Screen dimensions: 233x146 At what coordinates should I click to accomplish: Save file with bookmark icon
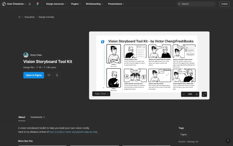coord(57,75)
